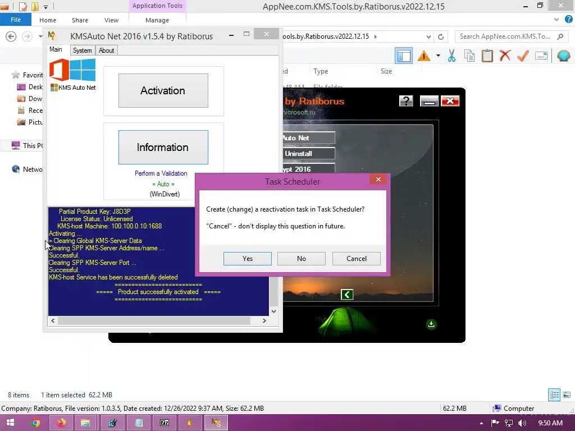This screenshot has height=431, width=575.
Task: Switch to the System tab in KMSAuto Net
Action: [x=82, y=50]
